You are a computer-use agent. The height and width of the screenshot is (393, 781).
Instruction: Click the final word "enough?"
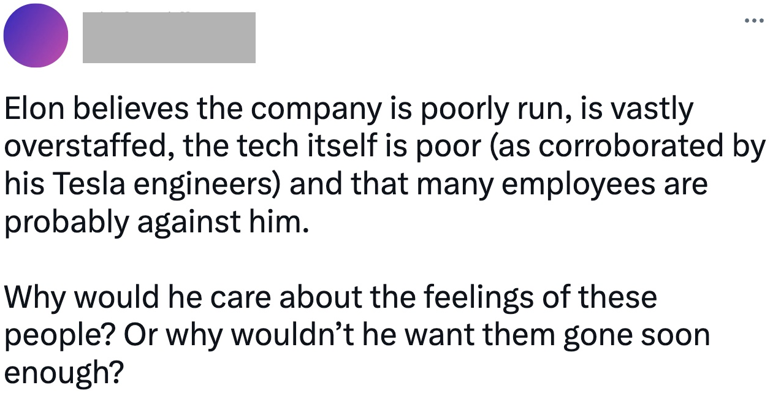(64, 372)
